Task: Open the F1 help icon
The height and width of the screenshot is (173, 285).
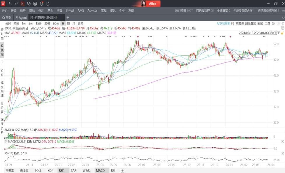Action: (48, 3)
